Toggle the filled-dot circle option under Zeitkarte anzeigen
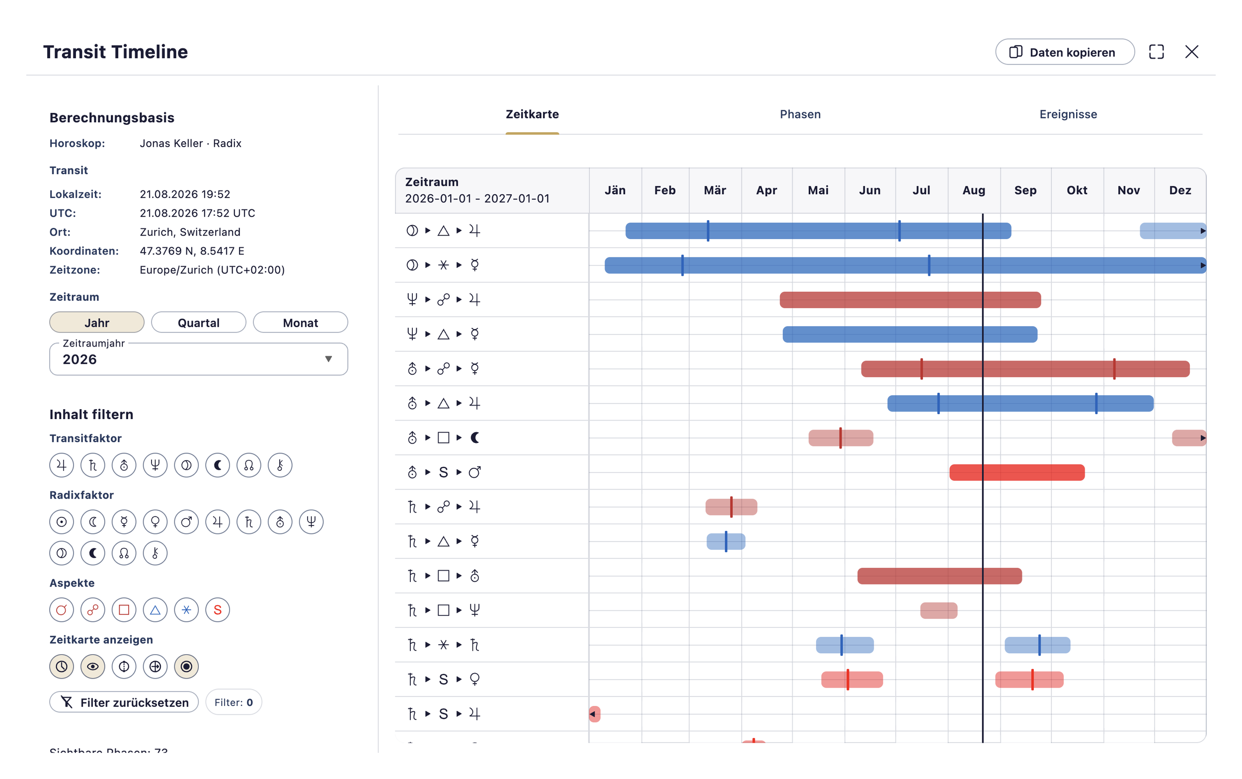 [186, 667]
